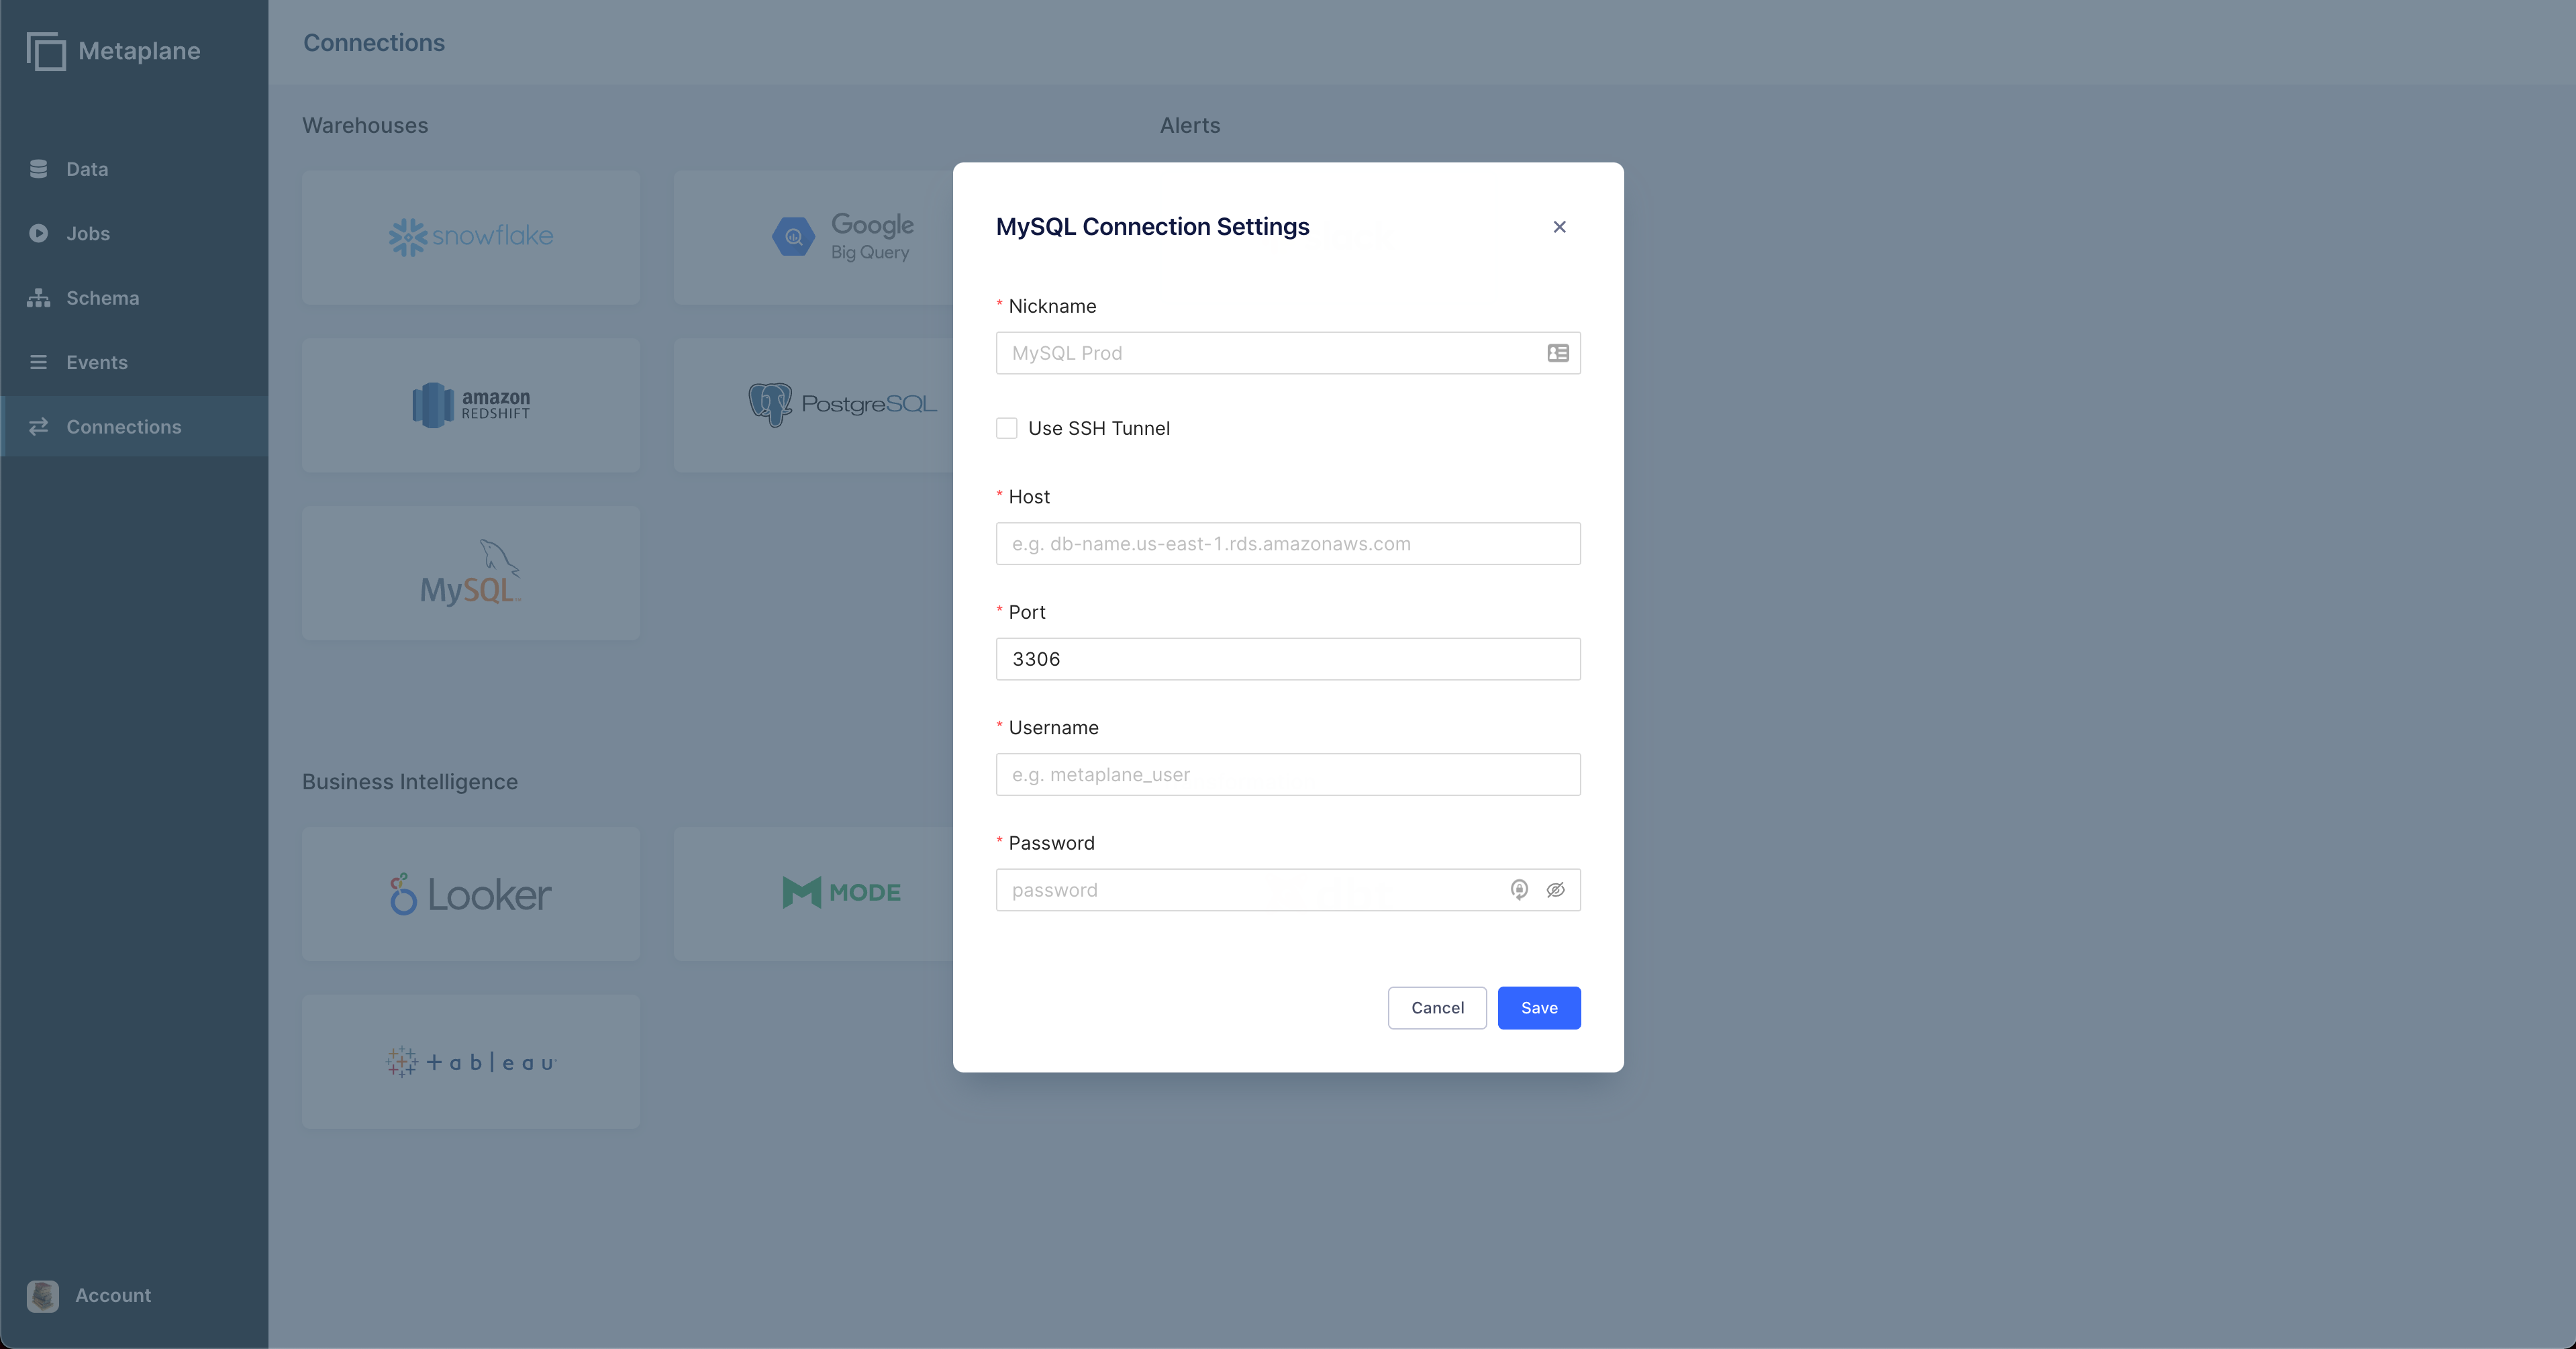This screenshot has height=1349, width=2576.
Task: Click the Events list icon
Action: tap(38, 362)
